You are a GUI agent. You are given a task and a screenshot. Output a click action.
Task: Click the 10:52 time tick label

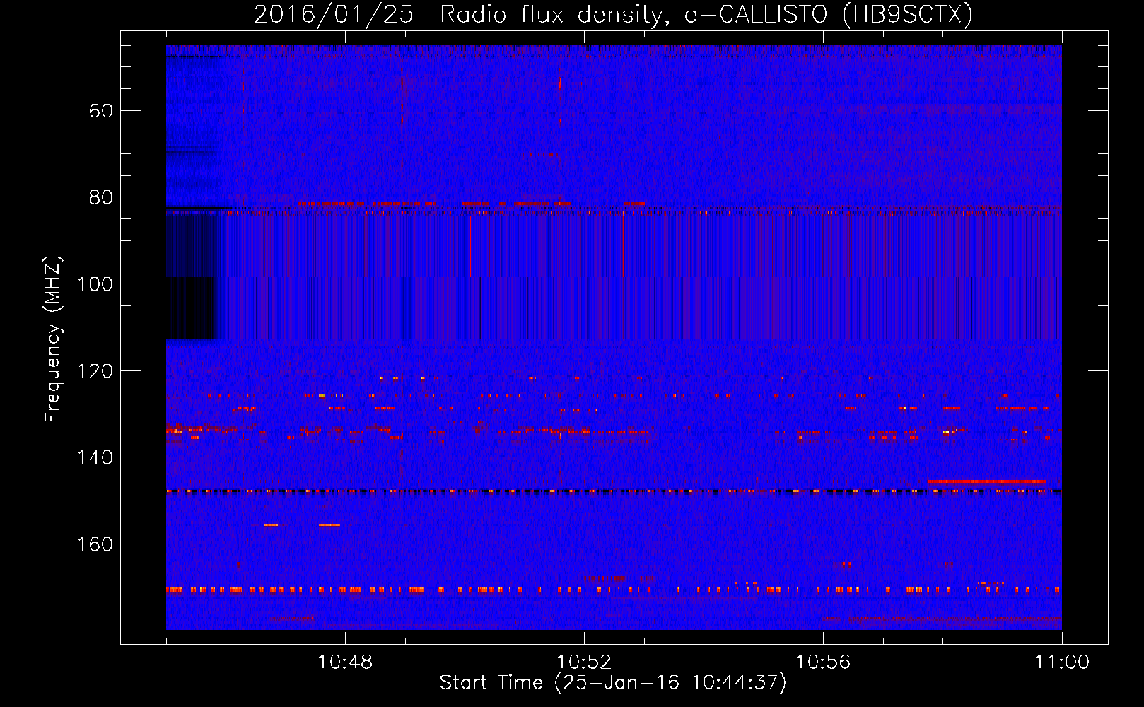tap(584, 662)
